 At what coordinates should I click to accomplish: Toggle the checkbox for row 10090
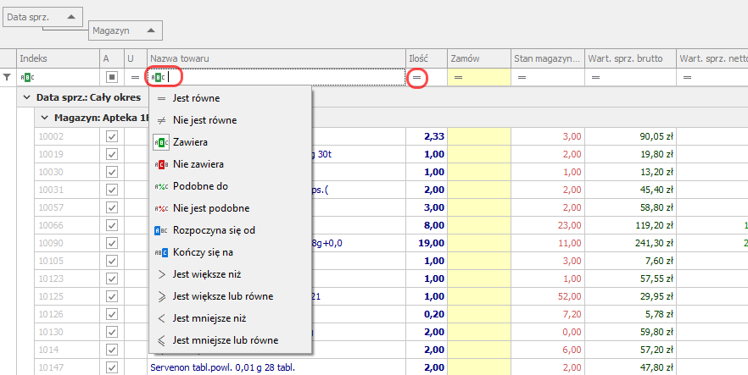coord(111,243)
